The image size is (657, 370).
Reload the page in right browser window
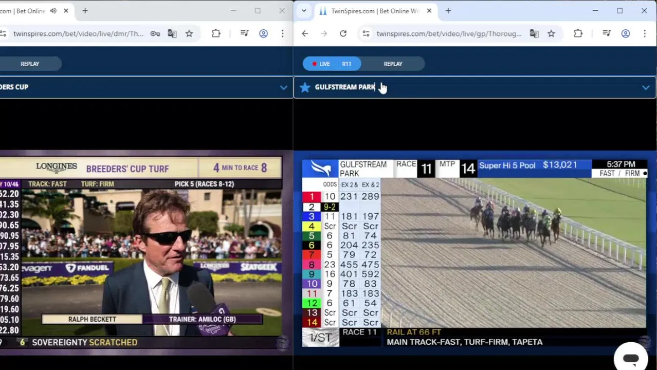(x=343, y=34)
